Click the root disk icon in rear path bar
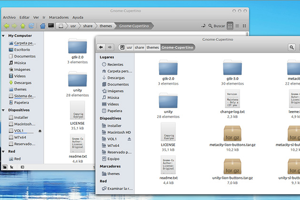This screenshot has width=300, height=200. click(61, 26)
